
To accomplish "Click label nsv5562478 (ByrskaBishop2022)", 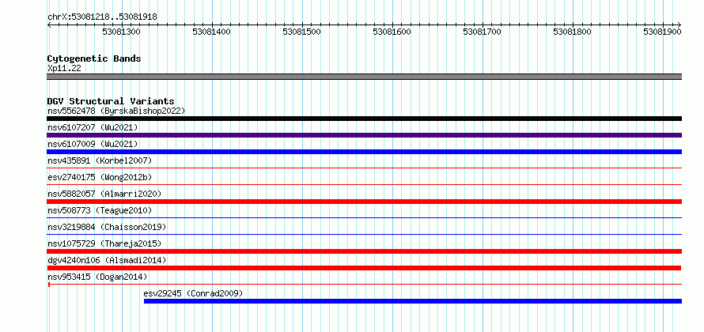I will point(116,111).
